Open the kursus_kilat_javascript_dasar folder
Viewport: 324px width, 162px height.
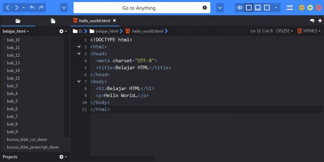[x=33, y=147]
